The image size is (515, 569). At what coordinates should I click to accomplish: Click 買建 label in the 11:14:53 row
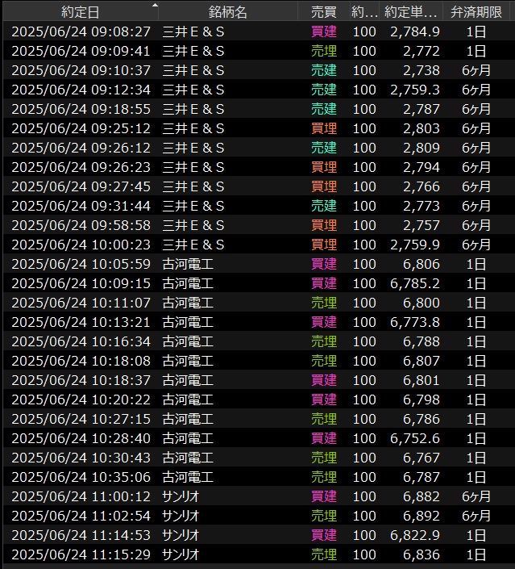324,535
